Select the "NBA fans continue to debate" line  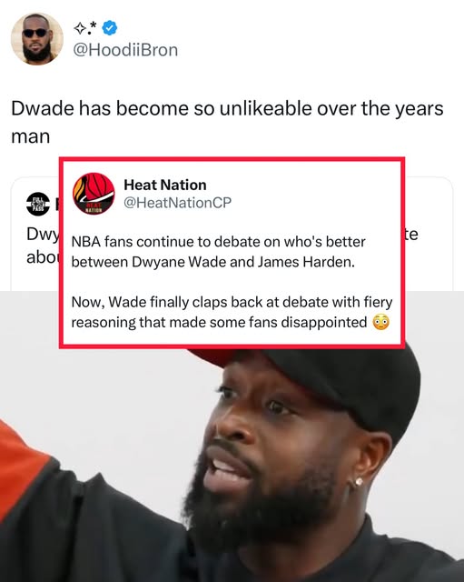point(218,242)
